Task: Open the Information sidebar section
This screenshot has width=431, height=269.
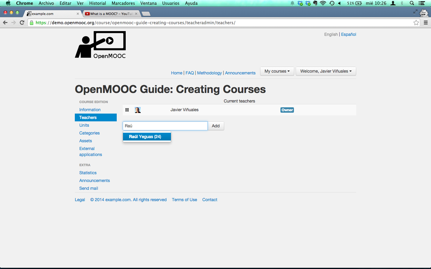Action: (x=90, y=110)
